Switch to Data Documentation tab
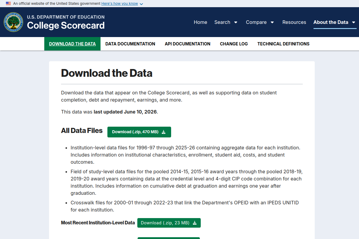Screen dimensions: 359x239 tap(130, 44)
